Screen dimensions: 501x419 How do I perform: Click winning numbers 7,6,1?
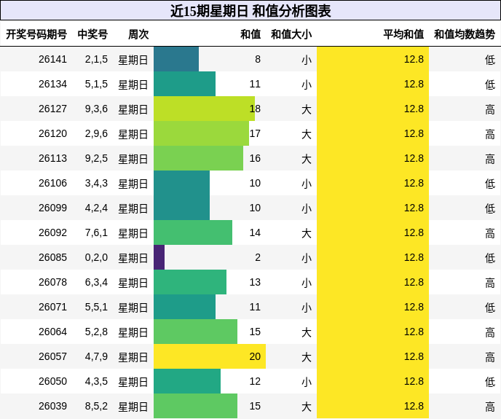click(96, 232)
